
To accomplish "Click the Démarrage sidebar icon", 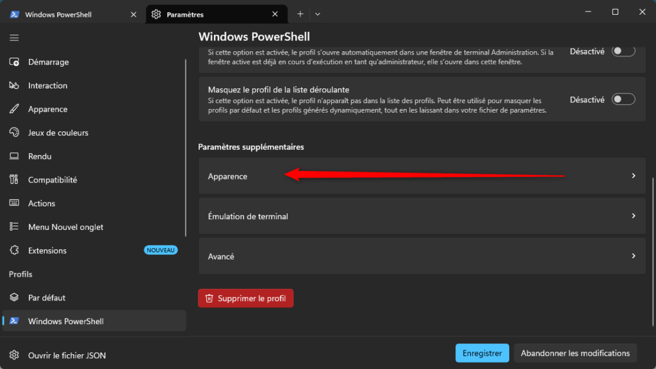I will pyautogui.click(x=14, y=62).
